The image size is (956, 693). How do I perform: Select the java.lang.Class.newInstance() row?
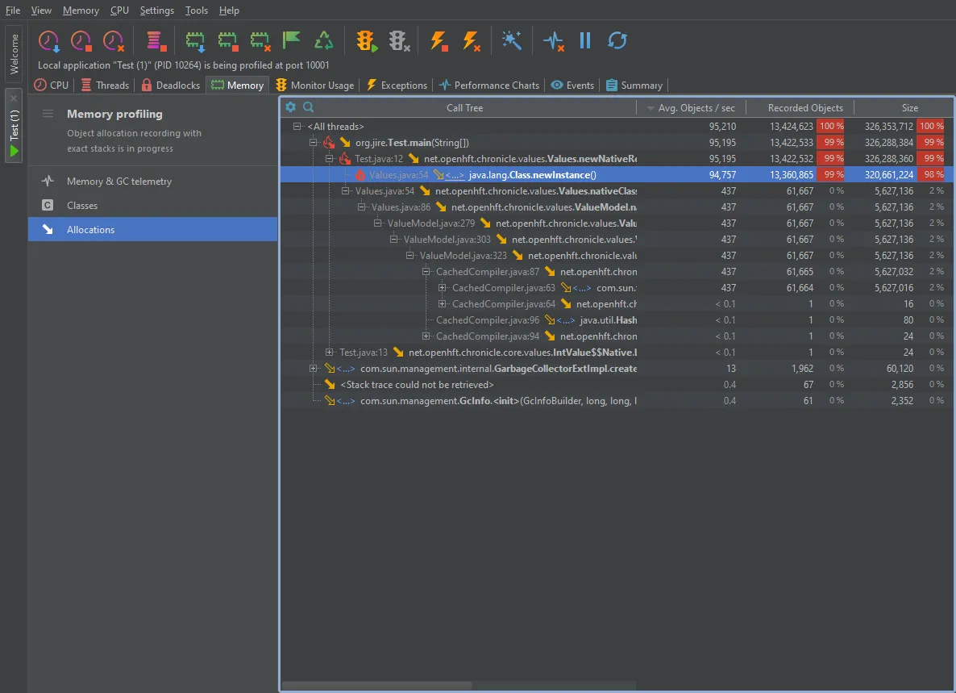coord(617,175)
